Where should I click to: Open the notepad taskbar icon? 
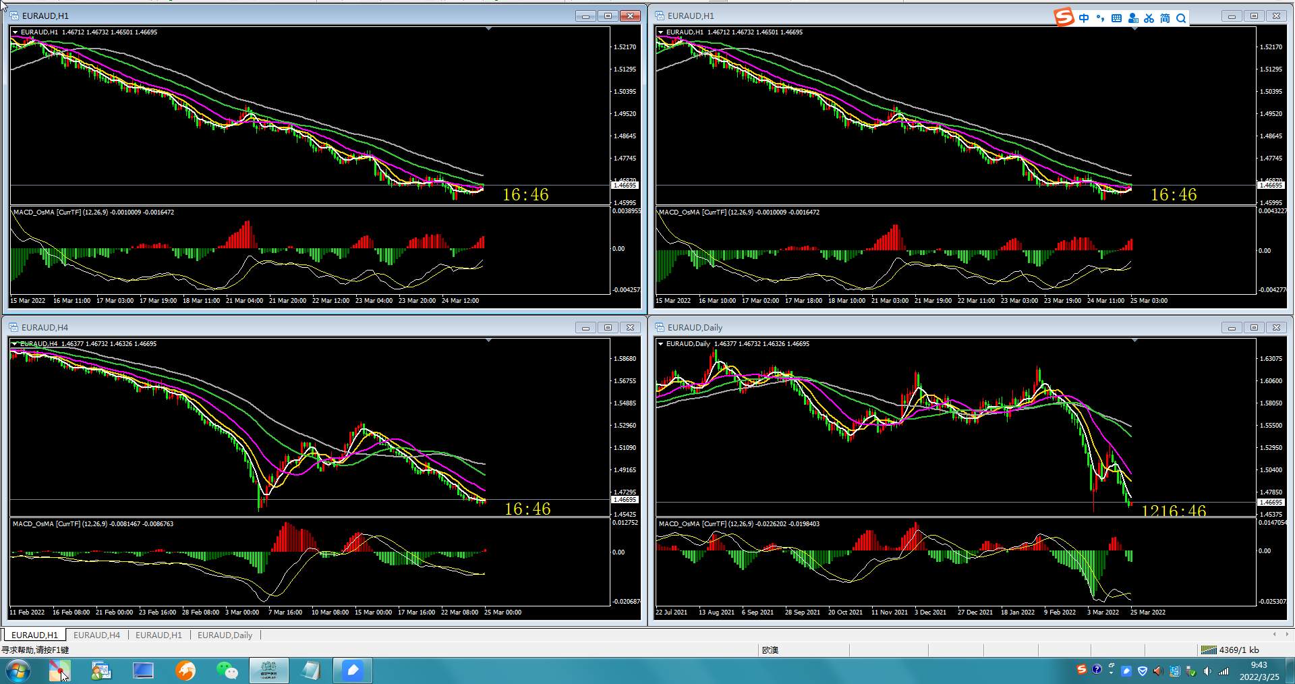coord(310,671)
